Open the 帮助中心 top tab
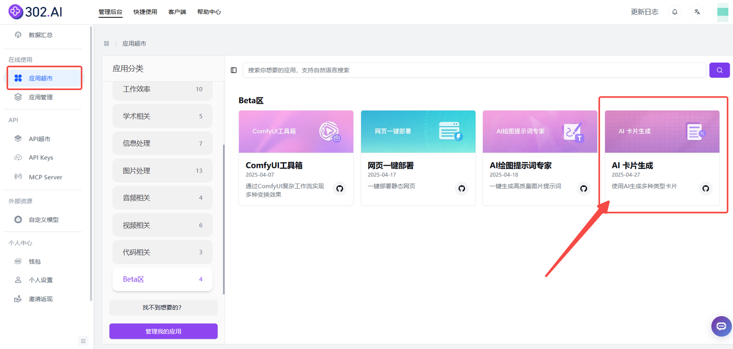The image size is (733, 349). pos(209,12)
